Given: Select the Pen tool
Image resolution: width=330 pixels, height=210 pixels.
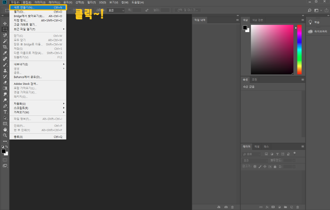Looking at the screenshot, I should 5,106.
